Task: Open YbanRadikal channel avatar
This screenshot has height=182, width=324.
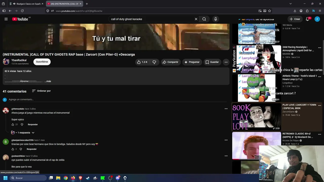Action: [6, 62]
